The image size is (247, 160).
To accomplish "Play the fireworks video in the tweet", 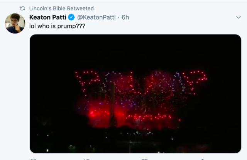I will click(x=135, y=94).
